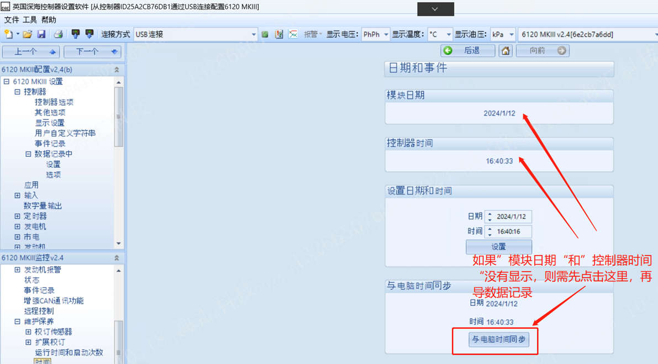Screen dimensions: 658x364
Task: Click the first controller transfer arrow icon
Action: (76, 34)
